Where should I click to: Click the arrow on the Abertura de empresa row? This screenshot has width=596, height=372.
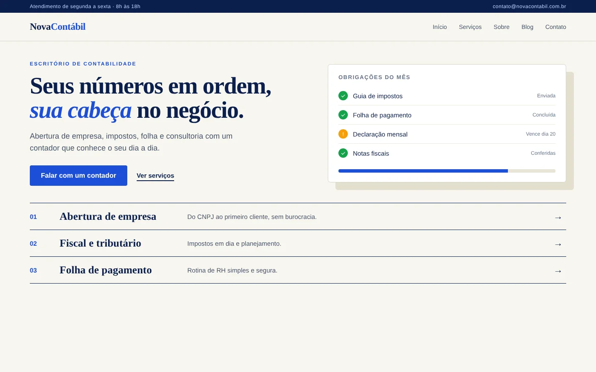click(558, 217)
